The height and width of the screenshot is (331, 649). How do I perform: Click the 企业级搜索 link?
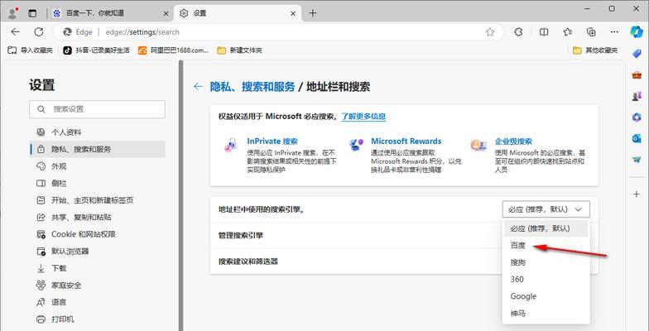[x=513, y=141]
